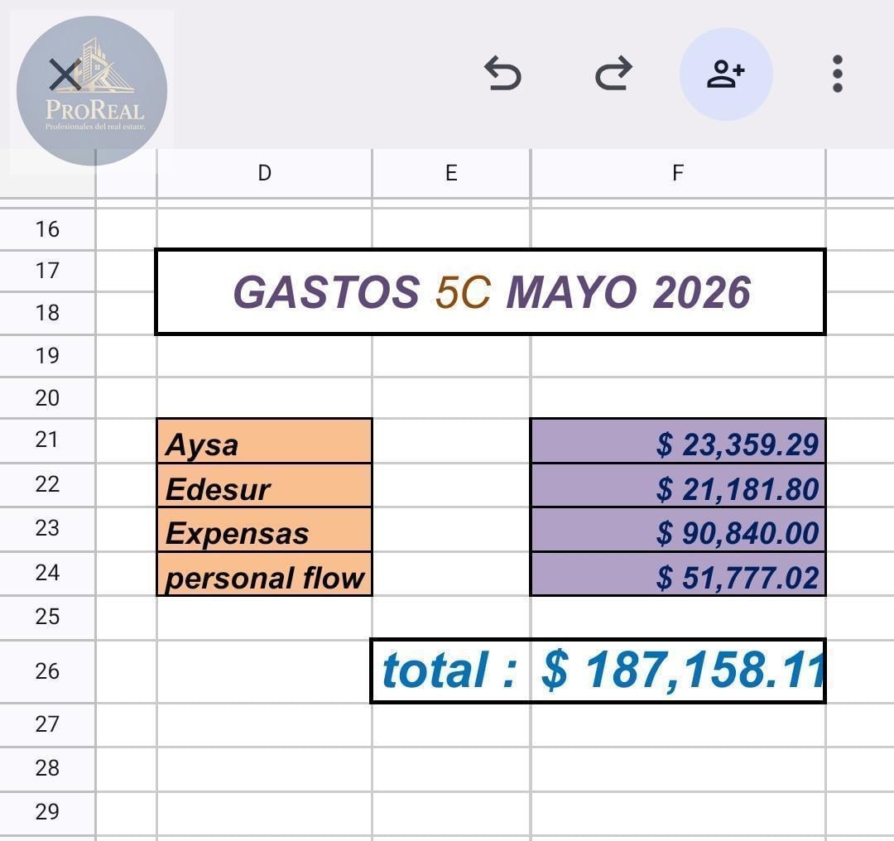This screenshot has height=841, width=894.
Task: Select row 26 header
Action: point(47,671)
